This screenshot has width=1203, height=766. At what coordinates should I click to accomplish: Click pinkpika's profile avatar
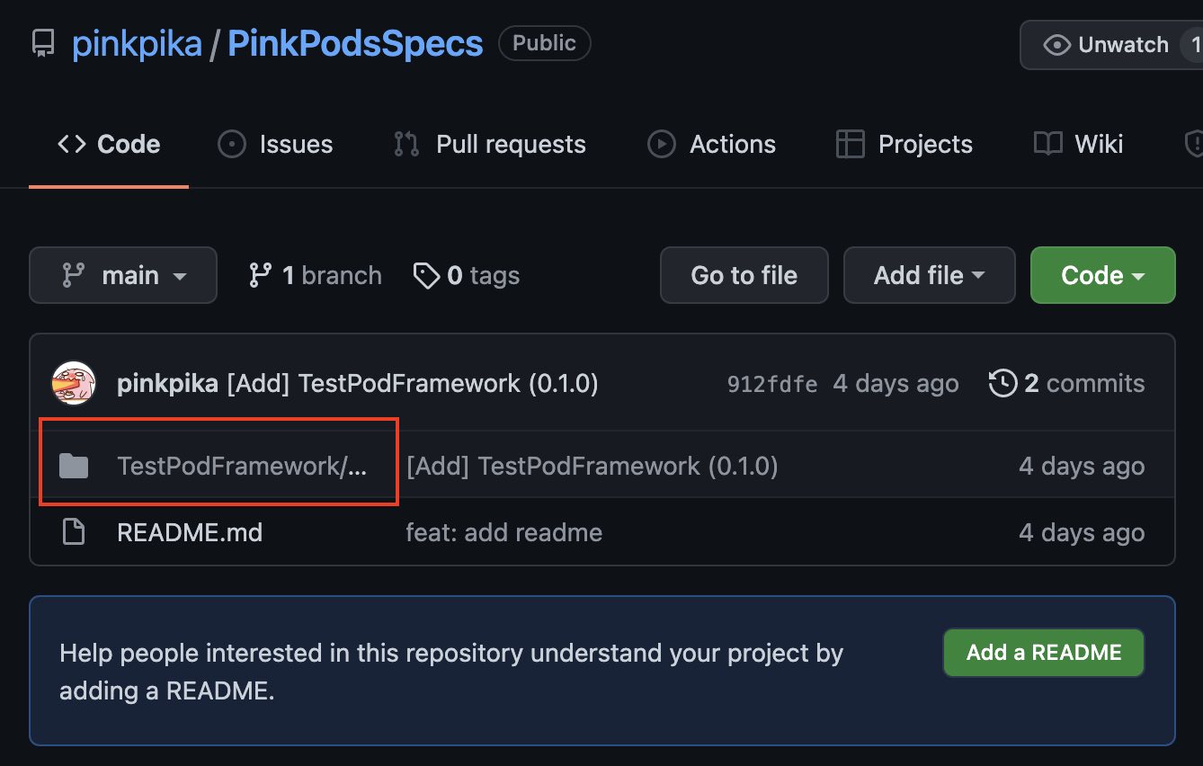click(x=74, y=383)
